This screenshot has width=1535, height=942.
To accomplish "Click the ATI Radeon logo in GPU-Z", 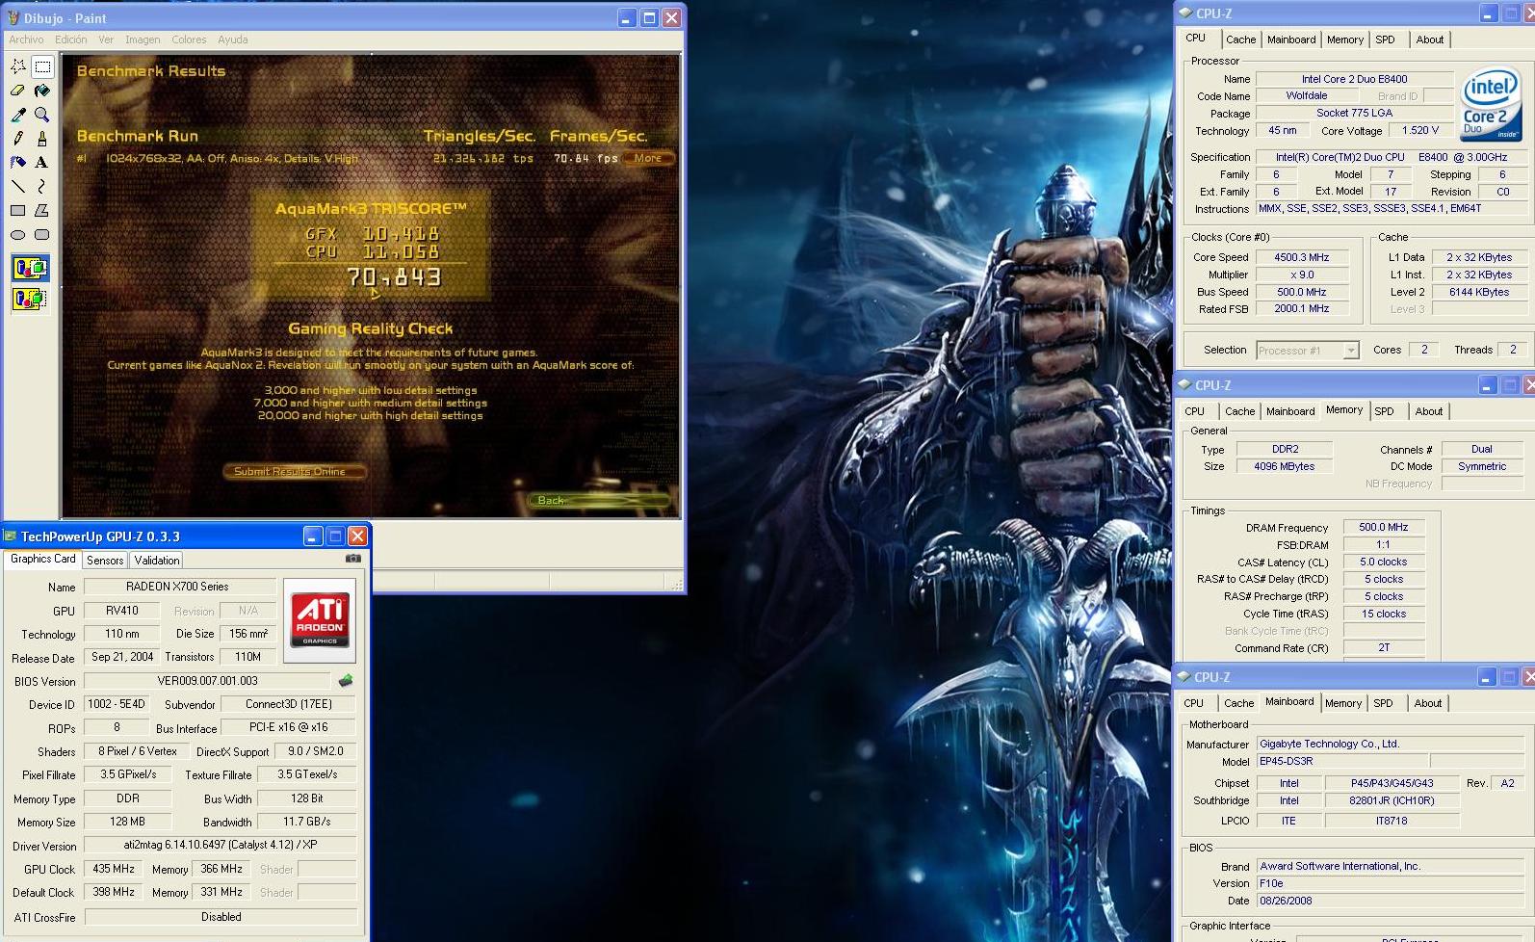I will [x=320, y=619].
